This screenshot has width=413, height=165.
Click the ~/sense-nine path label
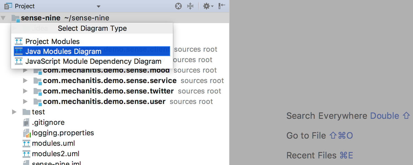click(x=87, y=18)
